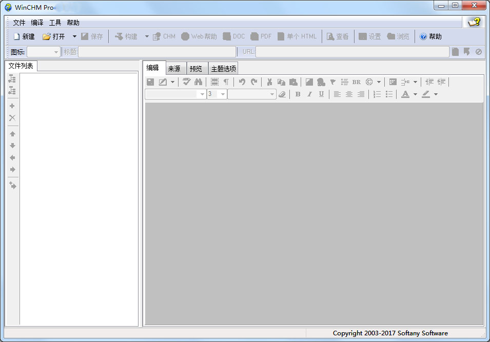Viewport: 490px width, 342px height.
Task: Click the 浏览 (Browse) toolbar button
Action: click(398, 36)
